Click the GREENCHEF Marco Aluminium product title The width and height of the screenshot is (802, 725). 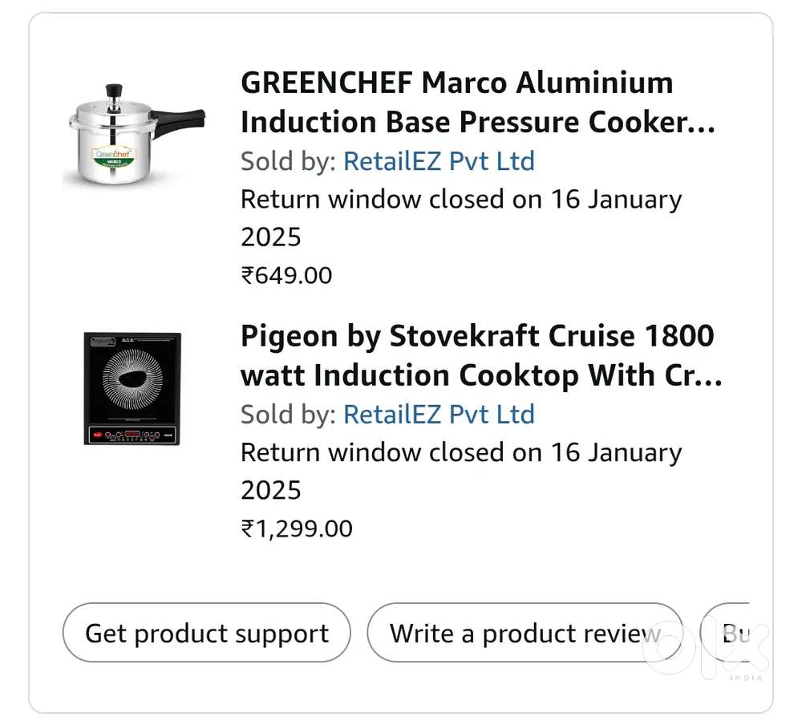tap(477, 103)
